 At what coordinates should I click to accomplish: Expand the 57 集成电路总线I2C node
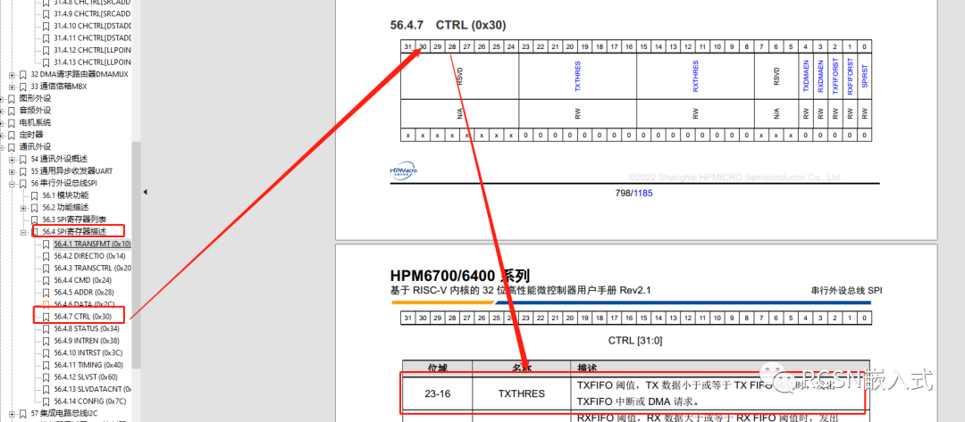(12, 413)
